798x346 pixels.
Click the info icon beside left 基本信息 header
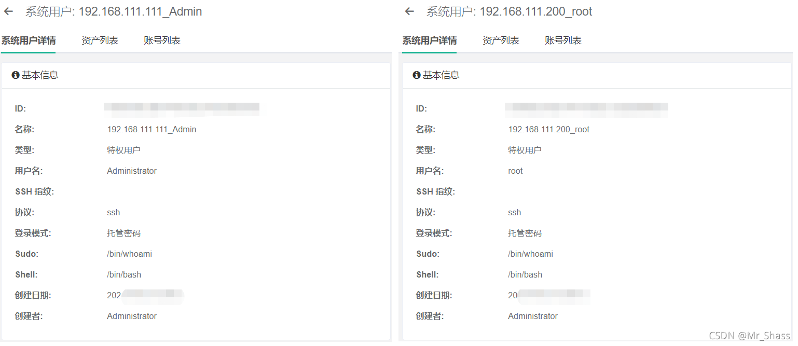[x=15, y=75]
